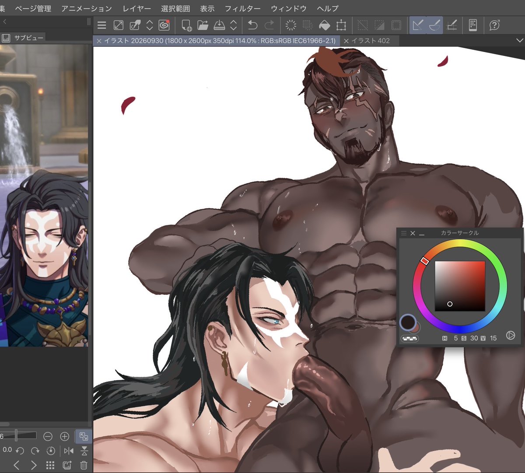The height and width of the screenshot is (473, 525).
Task: Show previous Sub View image
Action: pyautogui.click(x=17, y=465)
